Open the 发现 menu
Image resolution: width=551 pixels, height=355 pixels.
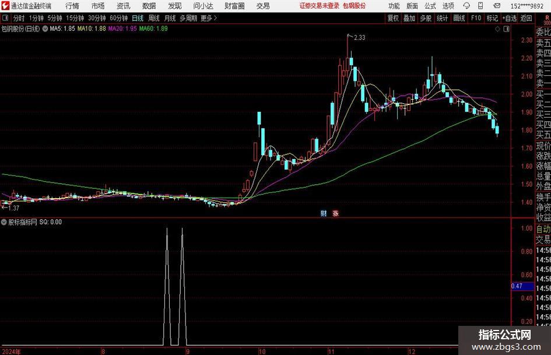click(x=175, y=6)
